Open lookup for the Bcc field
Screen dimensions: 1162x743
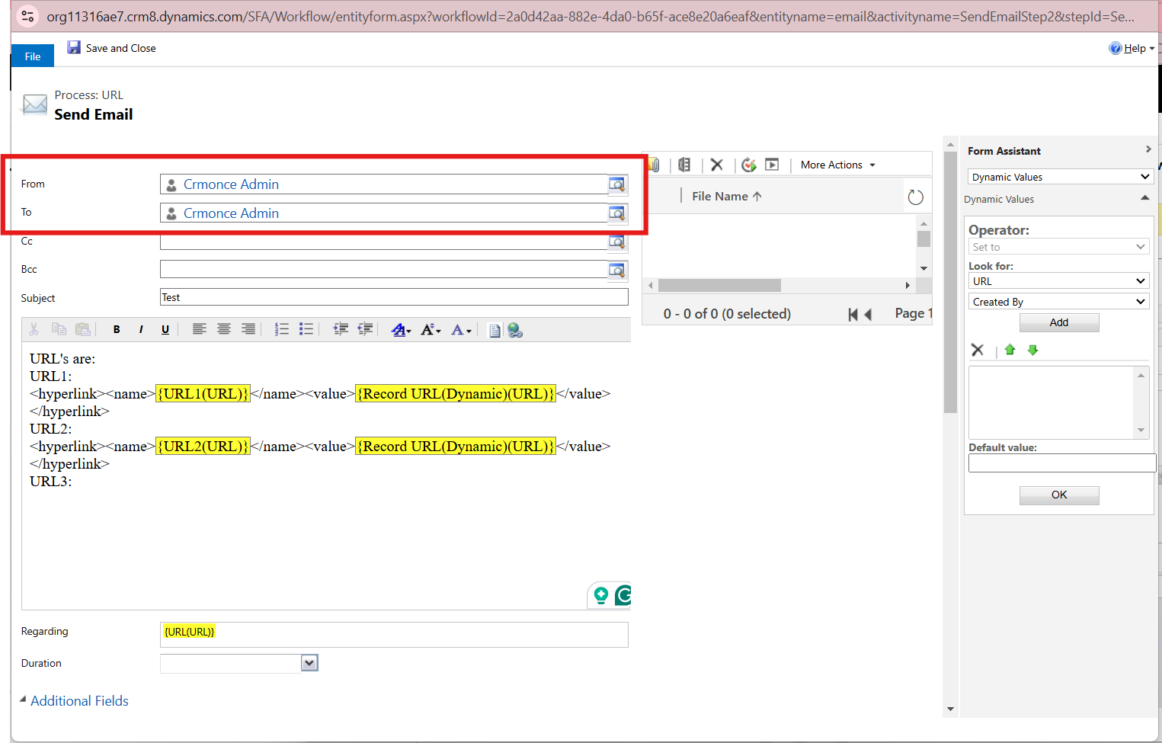pos(617,270)
